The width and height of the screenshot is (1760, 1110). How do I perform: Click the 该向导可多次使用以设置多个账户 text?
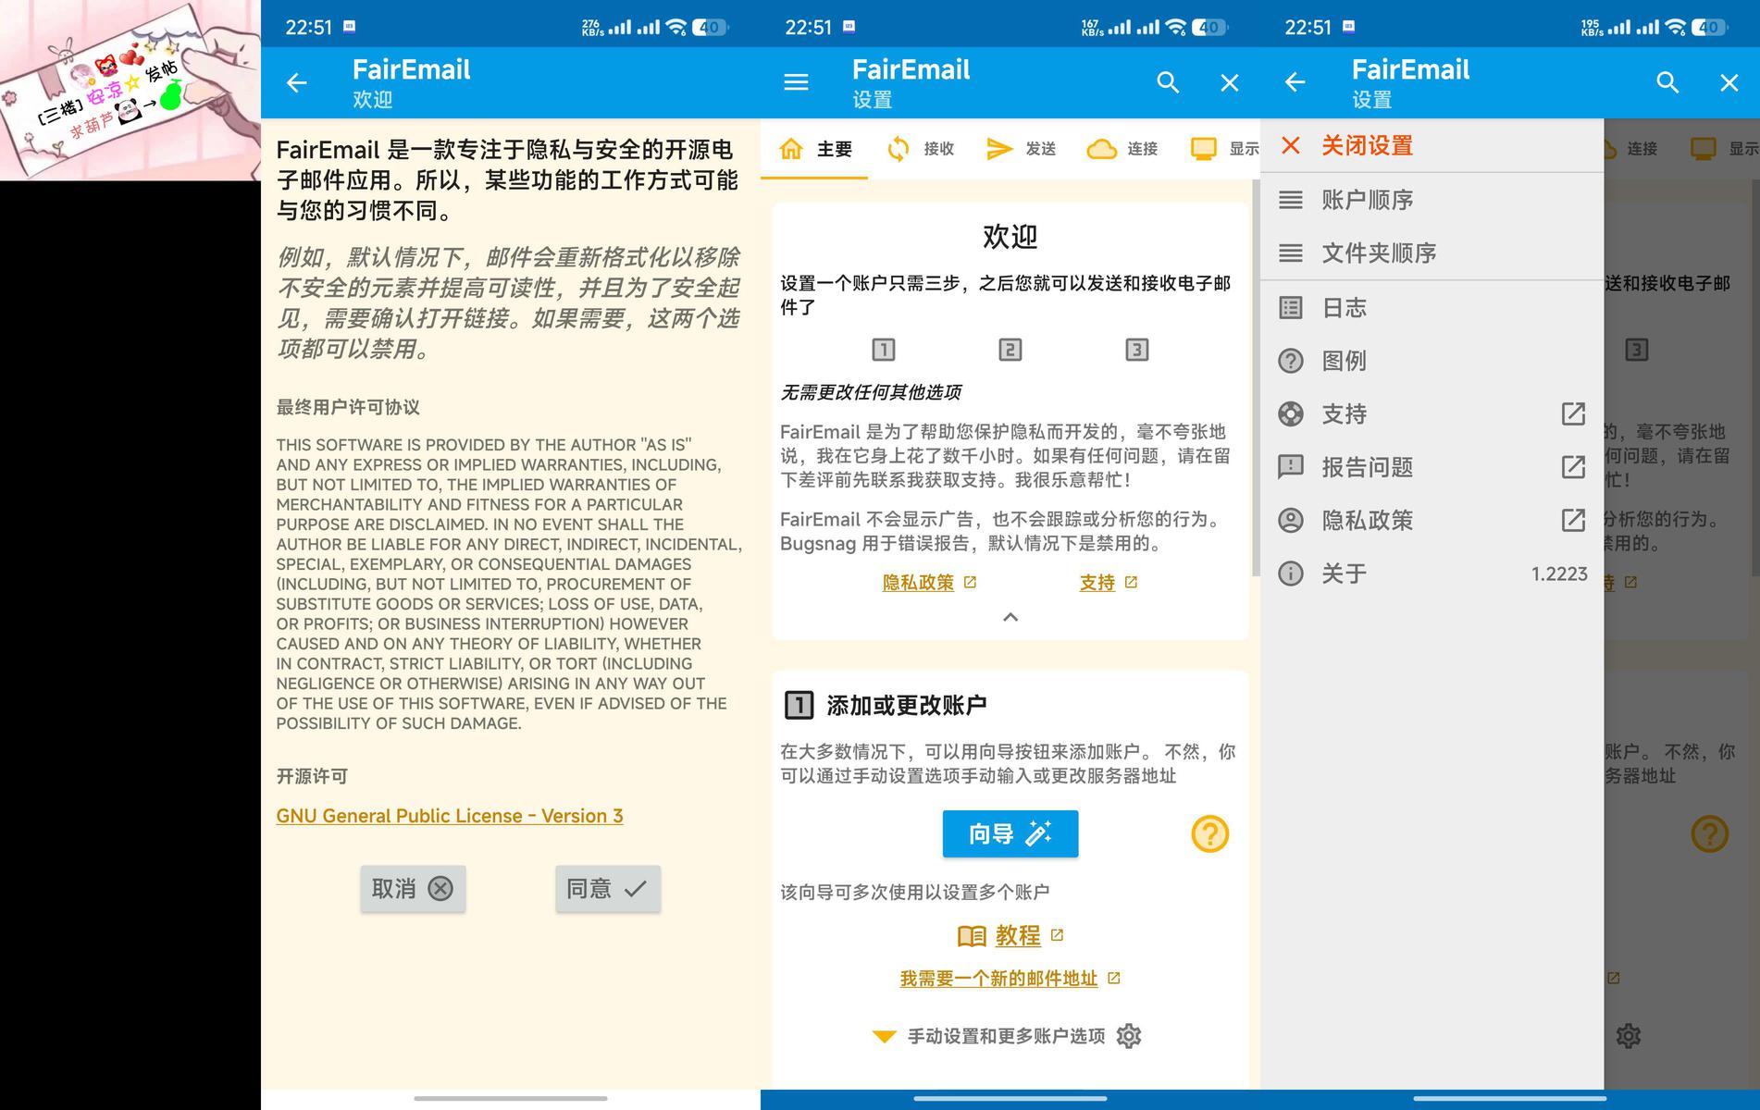click(x=914, y=892)
